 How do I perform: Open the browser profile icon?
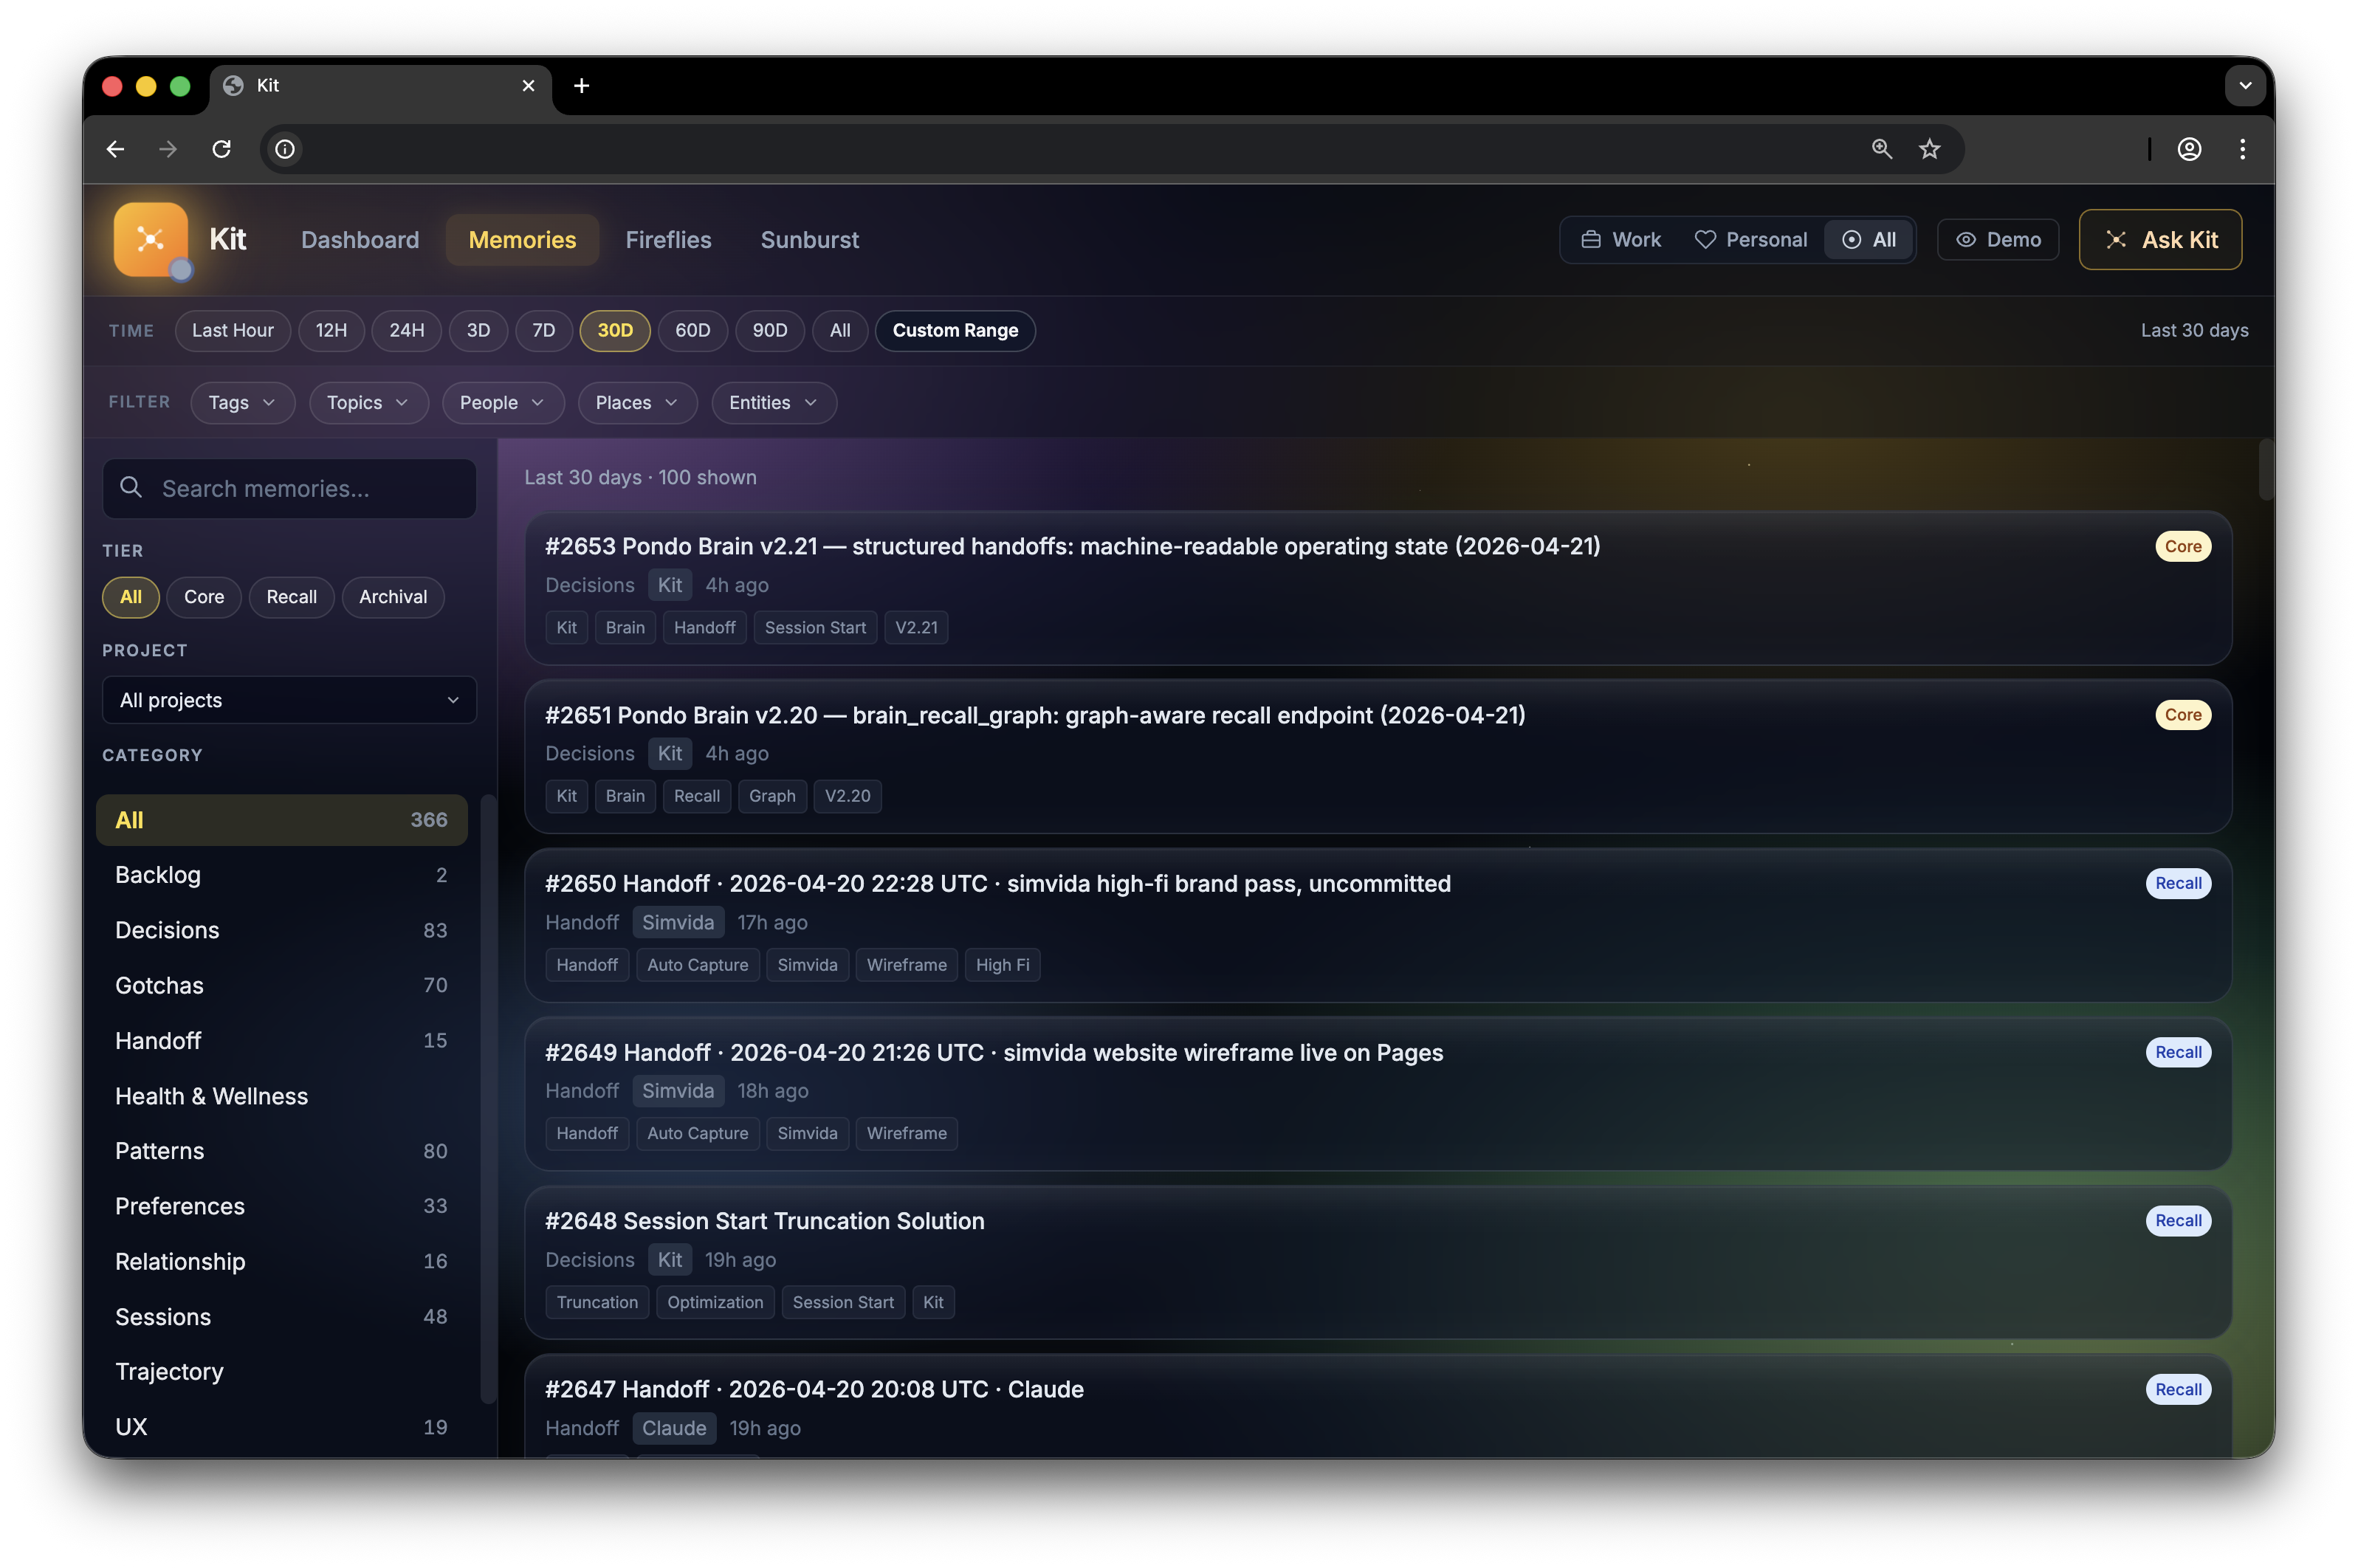2190,148
